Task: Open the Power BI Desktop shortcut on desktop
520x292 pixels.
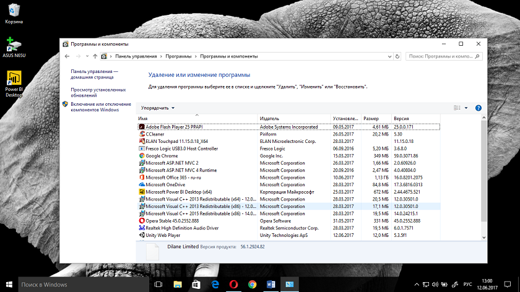Action: (x=14, y=84)
